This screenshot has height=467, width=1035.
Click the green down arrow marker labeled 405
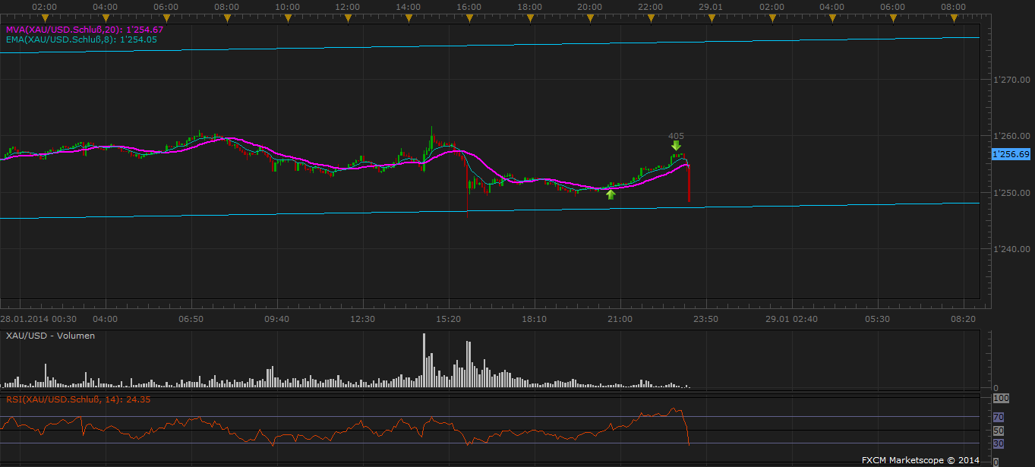(676, 146)
